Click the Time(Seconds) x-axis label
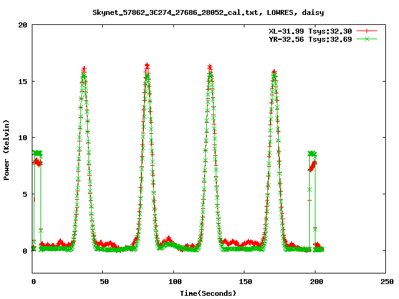This screenshot has height=299, width=399. coord(208,293)
